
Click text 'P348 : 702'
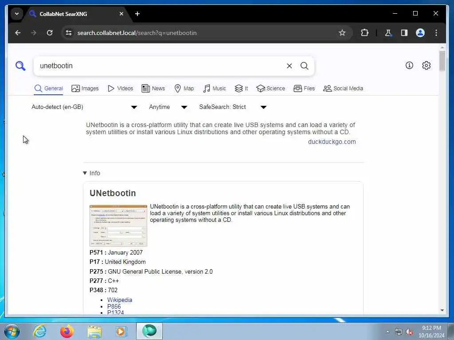coord(104,290)
